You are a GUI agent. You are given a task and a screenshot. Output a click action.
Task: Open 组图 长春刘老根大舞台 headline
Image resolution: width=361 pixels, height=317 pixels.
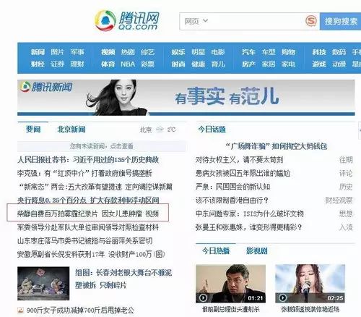pyautogui.click(x=123, y=279)
